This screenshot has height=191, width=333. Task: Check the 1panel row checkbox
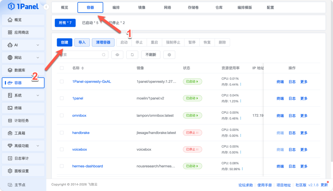(62, 98)
